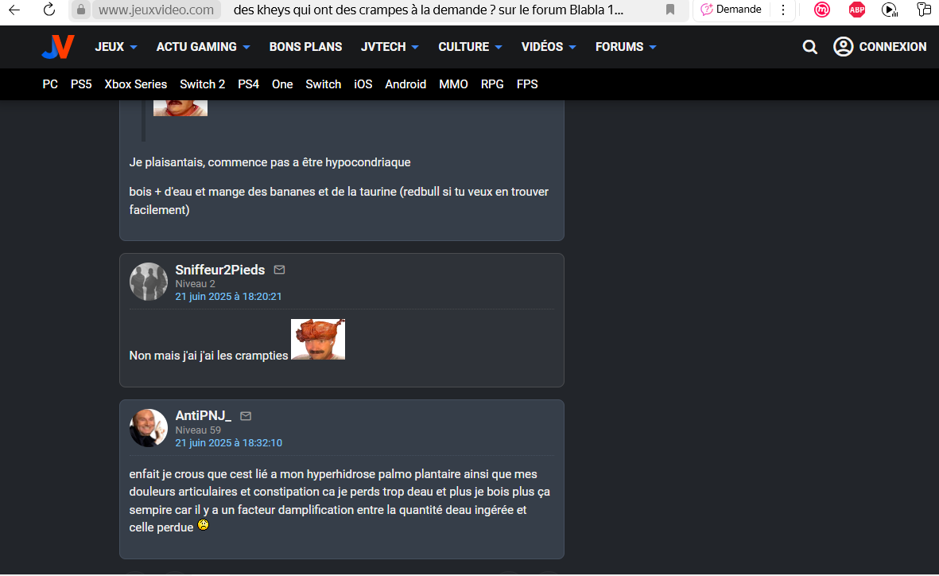Reload the page with the refresh icon
Screen dimensions: 939x576
(x=49, y=10)
